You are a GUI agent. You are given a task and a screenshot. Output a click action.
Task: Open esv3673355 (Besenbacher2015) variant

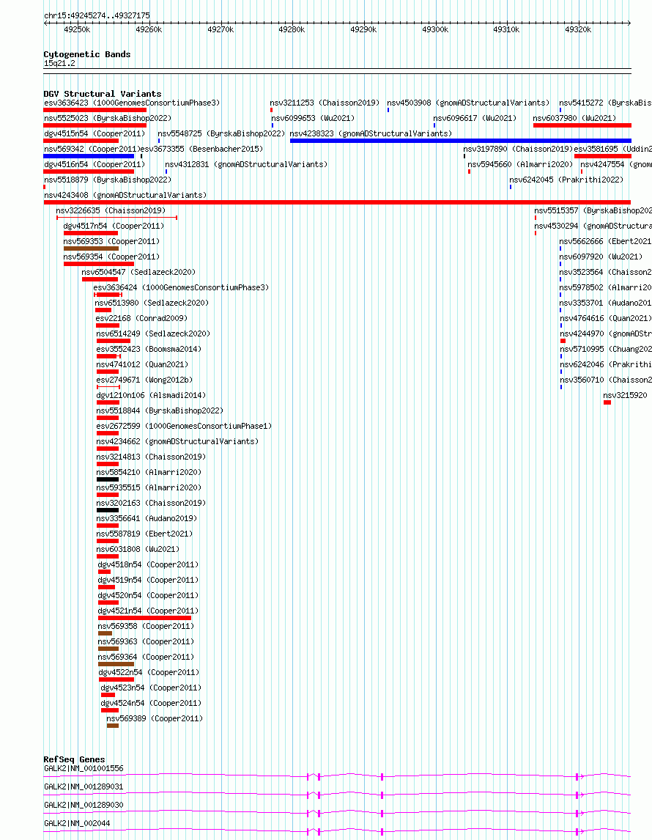pos(201,149)
